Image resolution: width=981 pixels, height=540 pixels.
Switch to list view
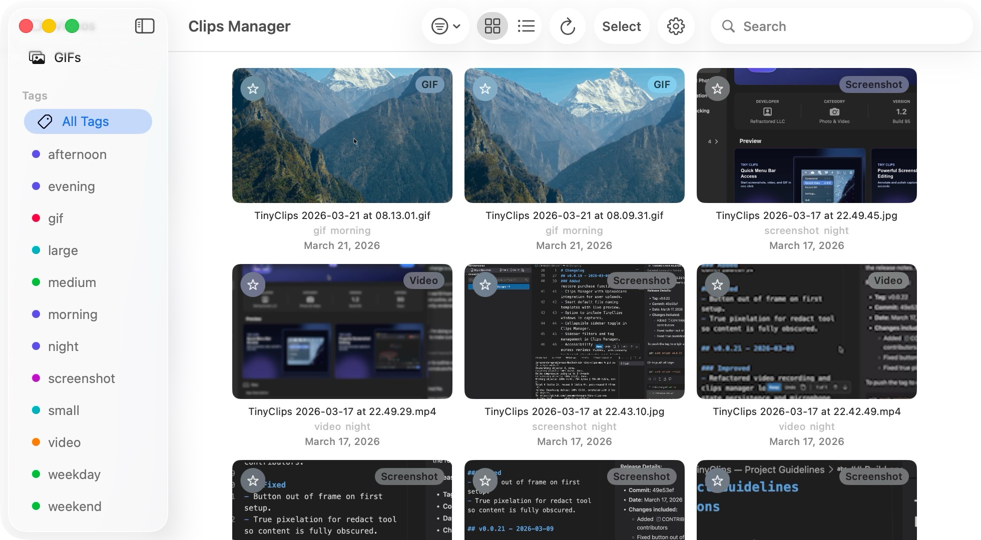pos(526,26)
